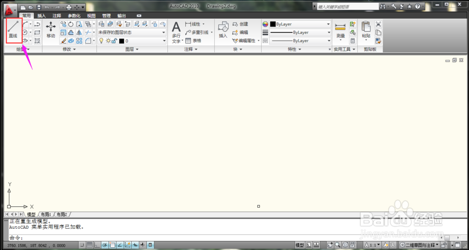Open Layer Properties manager icon
469x250 pixels.
coord(101,24)
